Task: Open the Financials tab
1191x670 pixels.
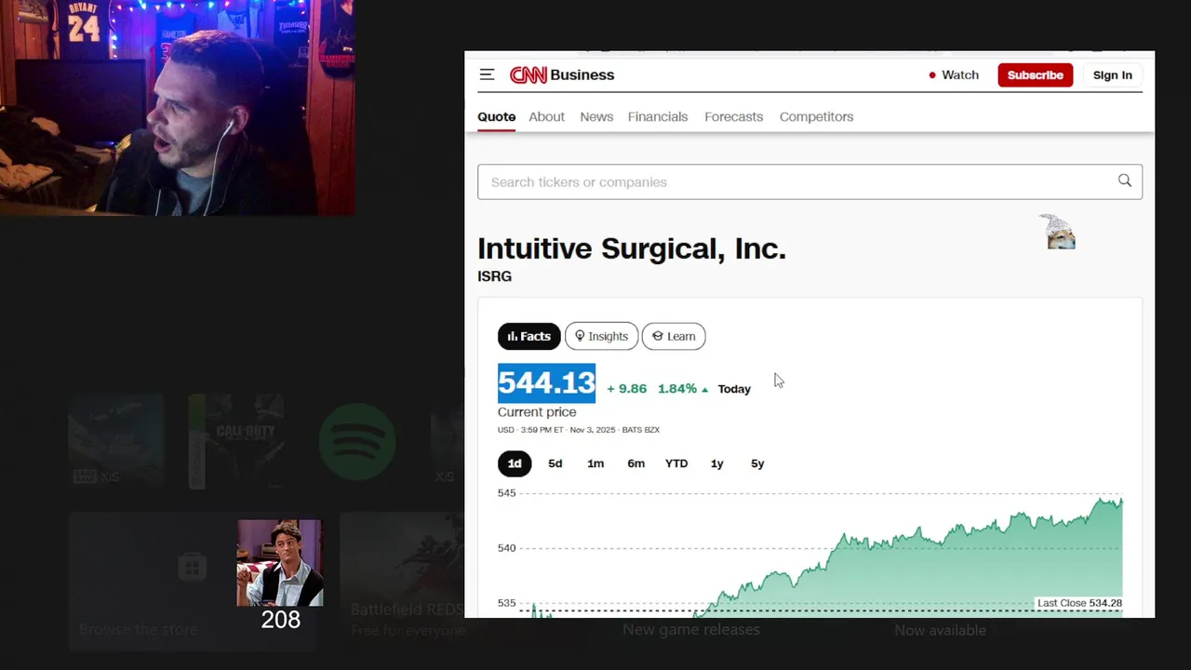Action: tap(658, 116)
